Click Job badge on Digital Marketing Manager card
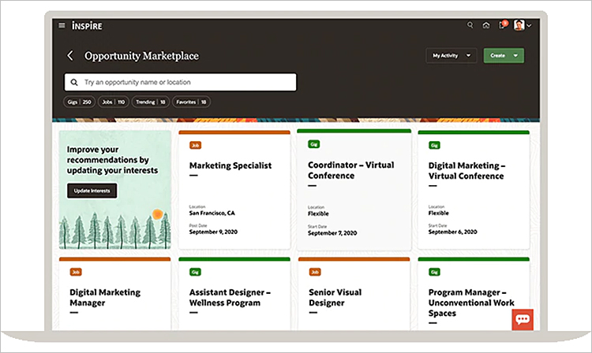Image resolution: width=592 pixels, height=353 pixels. coord(76,272)
